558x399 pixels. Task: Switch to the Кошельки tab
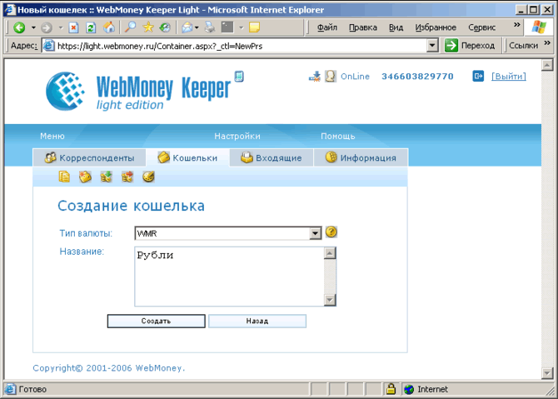pyautogui.click(x=188, y=157)
